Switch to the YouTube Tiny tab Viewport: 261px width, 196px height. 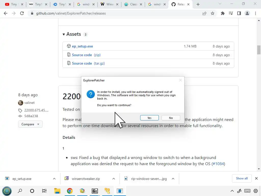(14, 4)
